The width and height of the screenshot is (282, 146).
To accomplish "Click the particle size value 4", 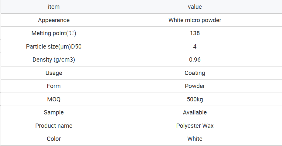I will (x=195, y=46).
